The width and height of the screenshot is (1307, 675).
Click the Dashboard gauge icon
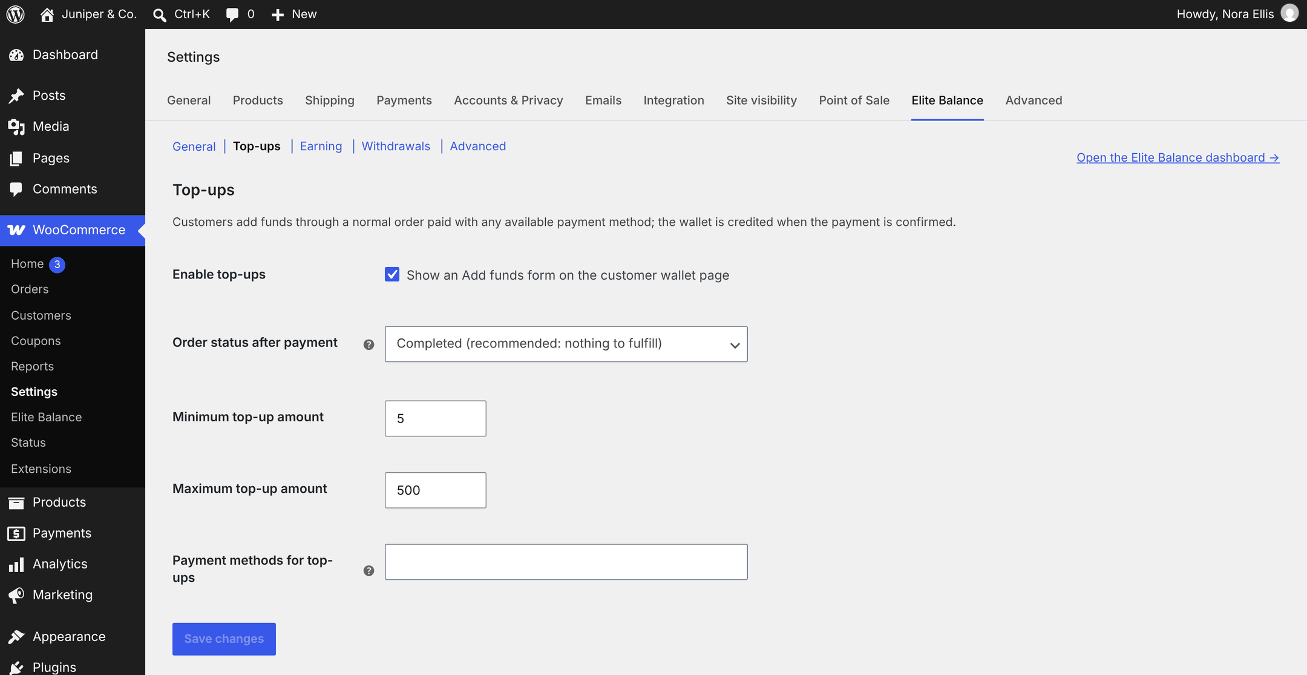coord(16,55)
